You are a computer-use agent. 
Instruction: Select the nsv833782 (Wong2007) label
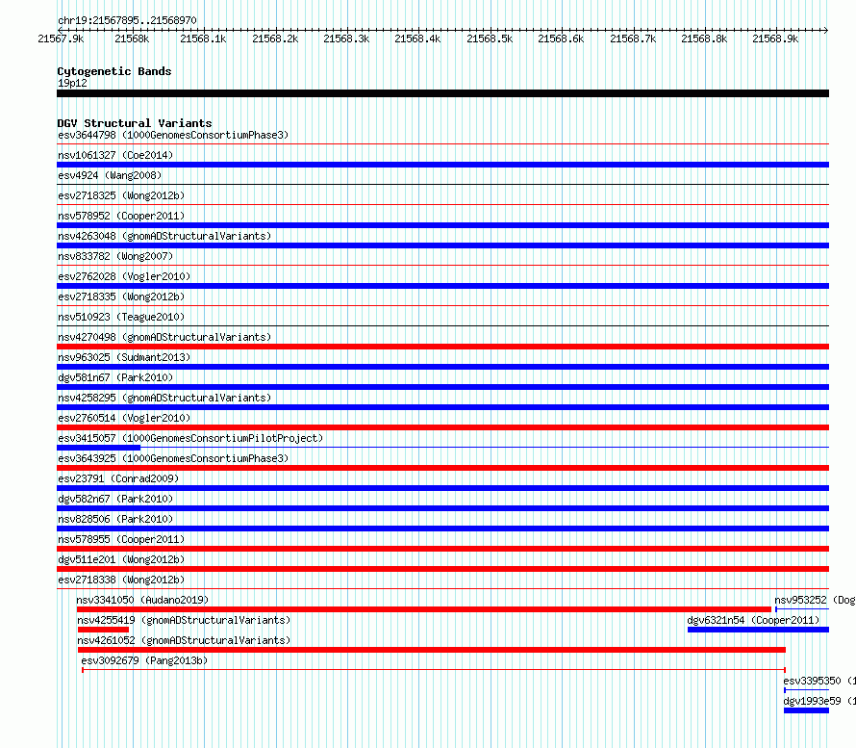pyautogui.click(x=115, y=256)
